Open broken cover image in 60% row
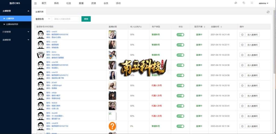276x134 pixels. click(x=112, y=116)
